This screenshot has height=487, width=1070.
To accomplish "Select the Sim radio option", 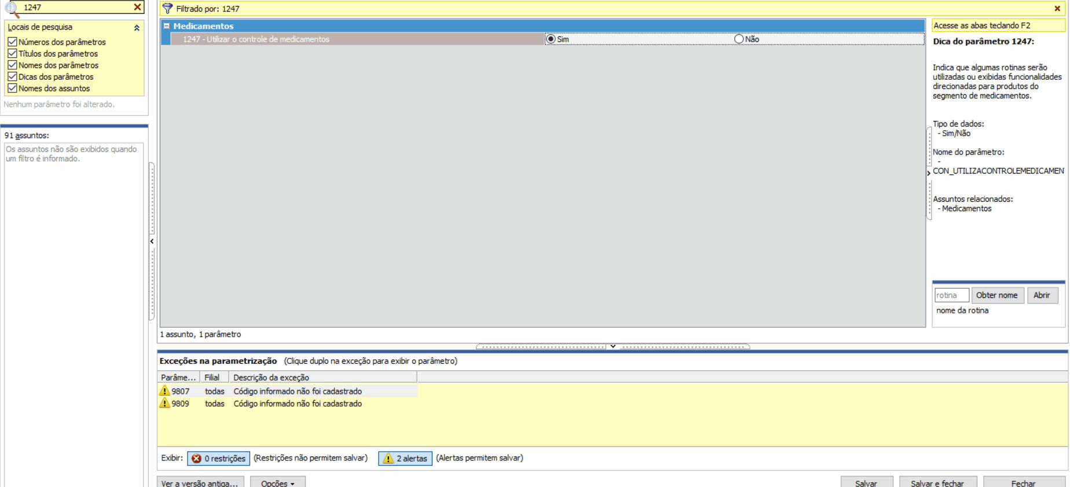I will click(x=551, y=39).
